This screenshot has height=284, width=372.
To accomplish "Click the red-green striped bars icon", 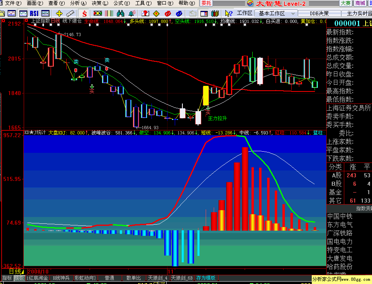I will coord(109,14).
